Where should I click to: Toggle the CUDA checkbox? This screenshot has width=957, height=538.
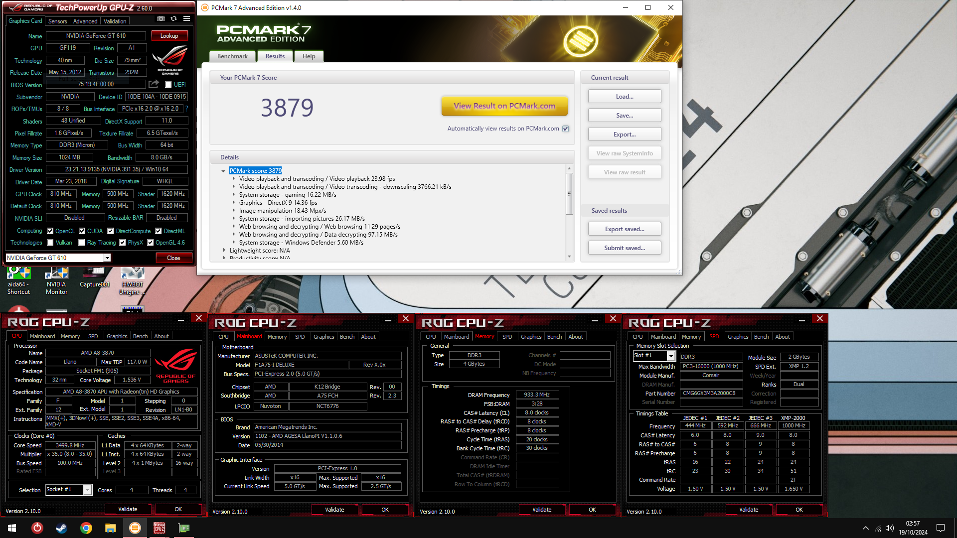tap(82, 231)
